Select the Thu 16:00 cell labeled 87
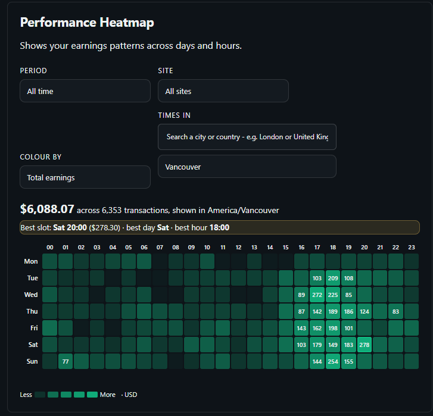The height and width of the screenshot is (416, 433). point(301,311)
